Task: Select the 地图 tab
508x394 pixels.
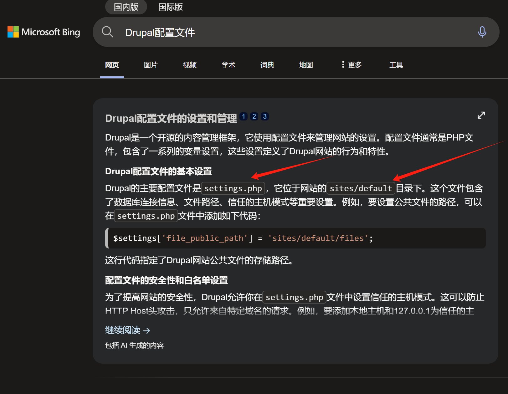Action: pyautogui.click(x=306, y=65)
